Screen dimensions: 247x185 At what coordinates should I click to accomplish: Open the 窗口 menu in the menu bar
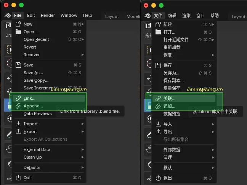point(200,16)
